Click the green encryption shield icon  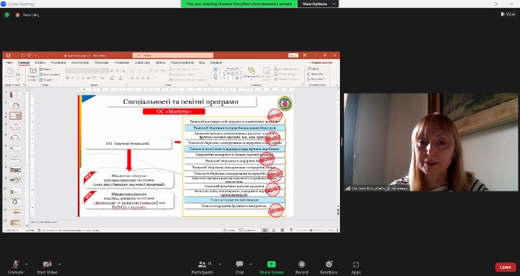click(x=6, y=15)
